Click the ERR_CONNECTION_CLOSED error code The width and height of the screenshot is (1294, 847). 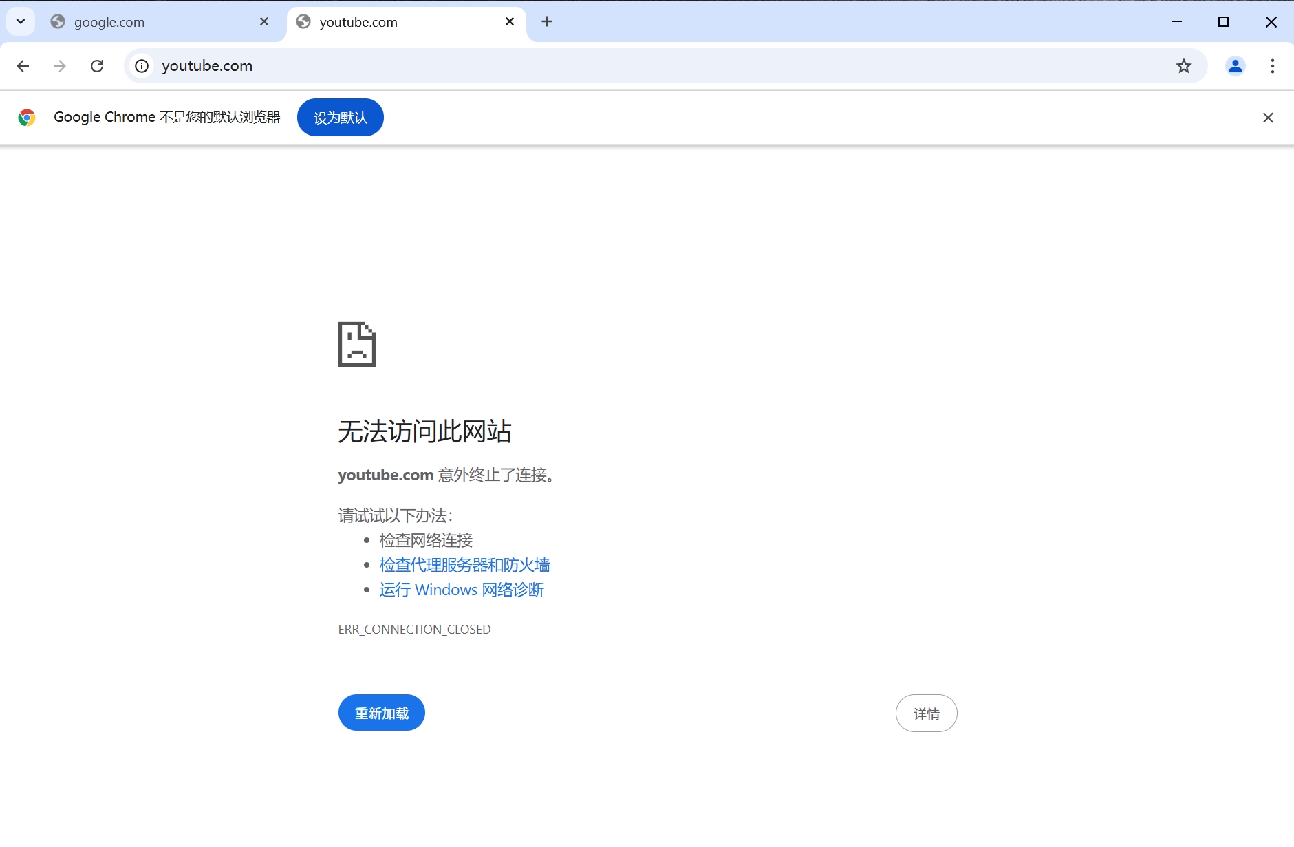(x=414, y=630)
